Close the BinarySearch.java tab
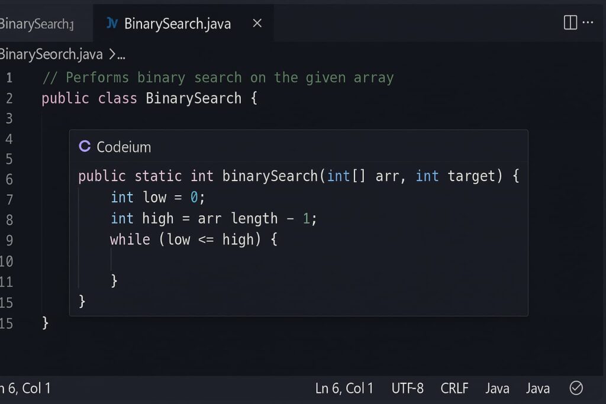Image resolution: width=606 pixels, height=404 pixels. [257, 24]
